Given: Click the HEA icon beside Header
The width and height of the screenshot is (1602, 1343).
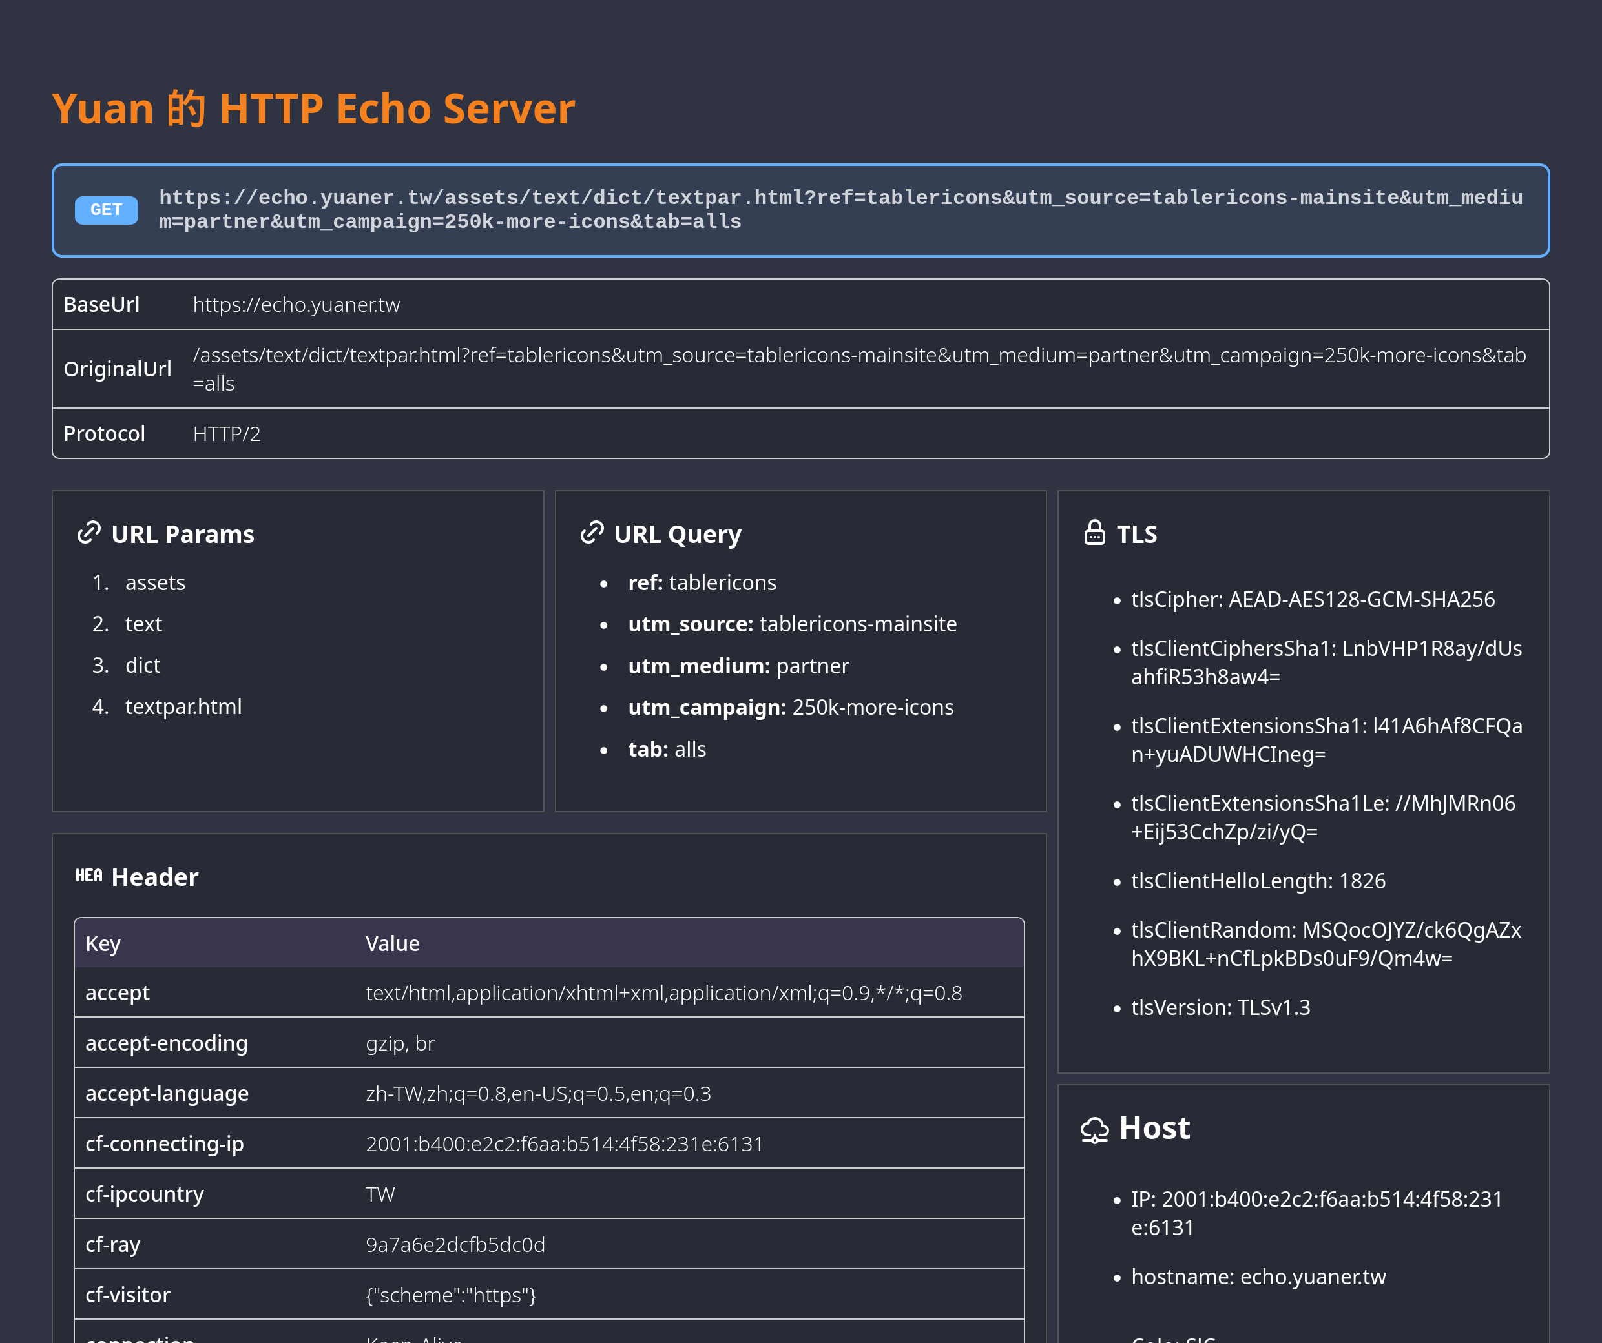Looking at the screenshot, I should [88, 876].
